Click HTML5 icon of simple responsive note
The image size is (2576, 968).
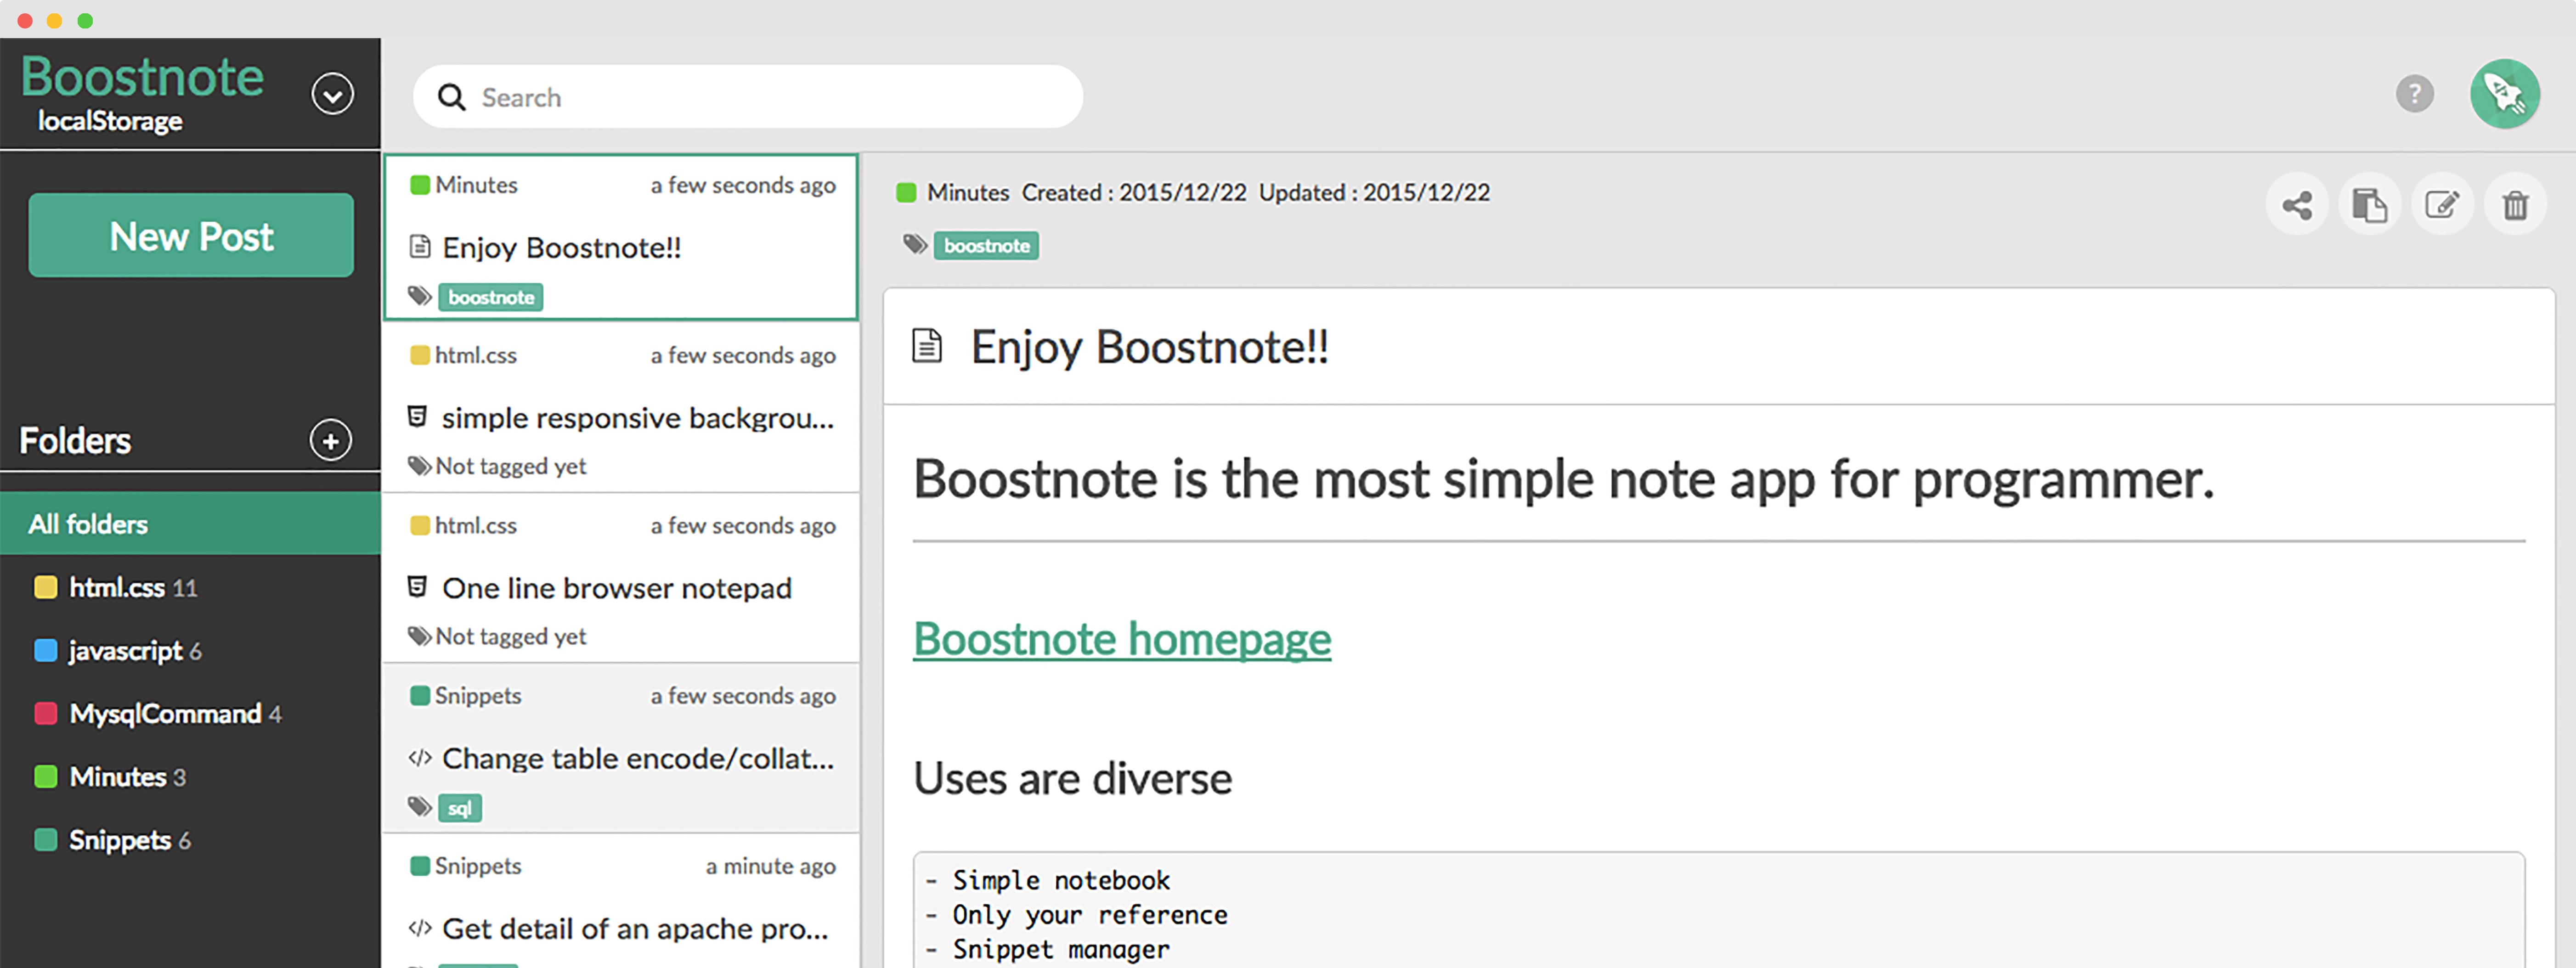click(418, 416)
